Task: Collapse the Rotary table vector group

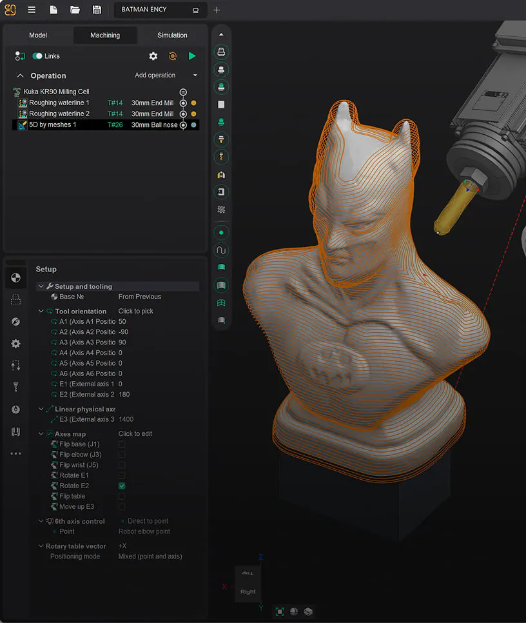Action: coord(41,546)
